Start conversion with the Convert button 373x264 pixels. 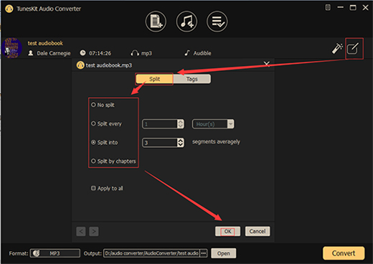click(344, 253)
